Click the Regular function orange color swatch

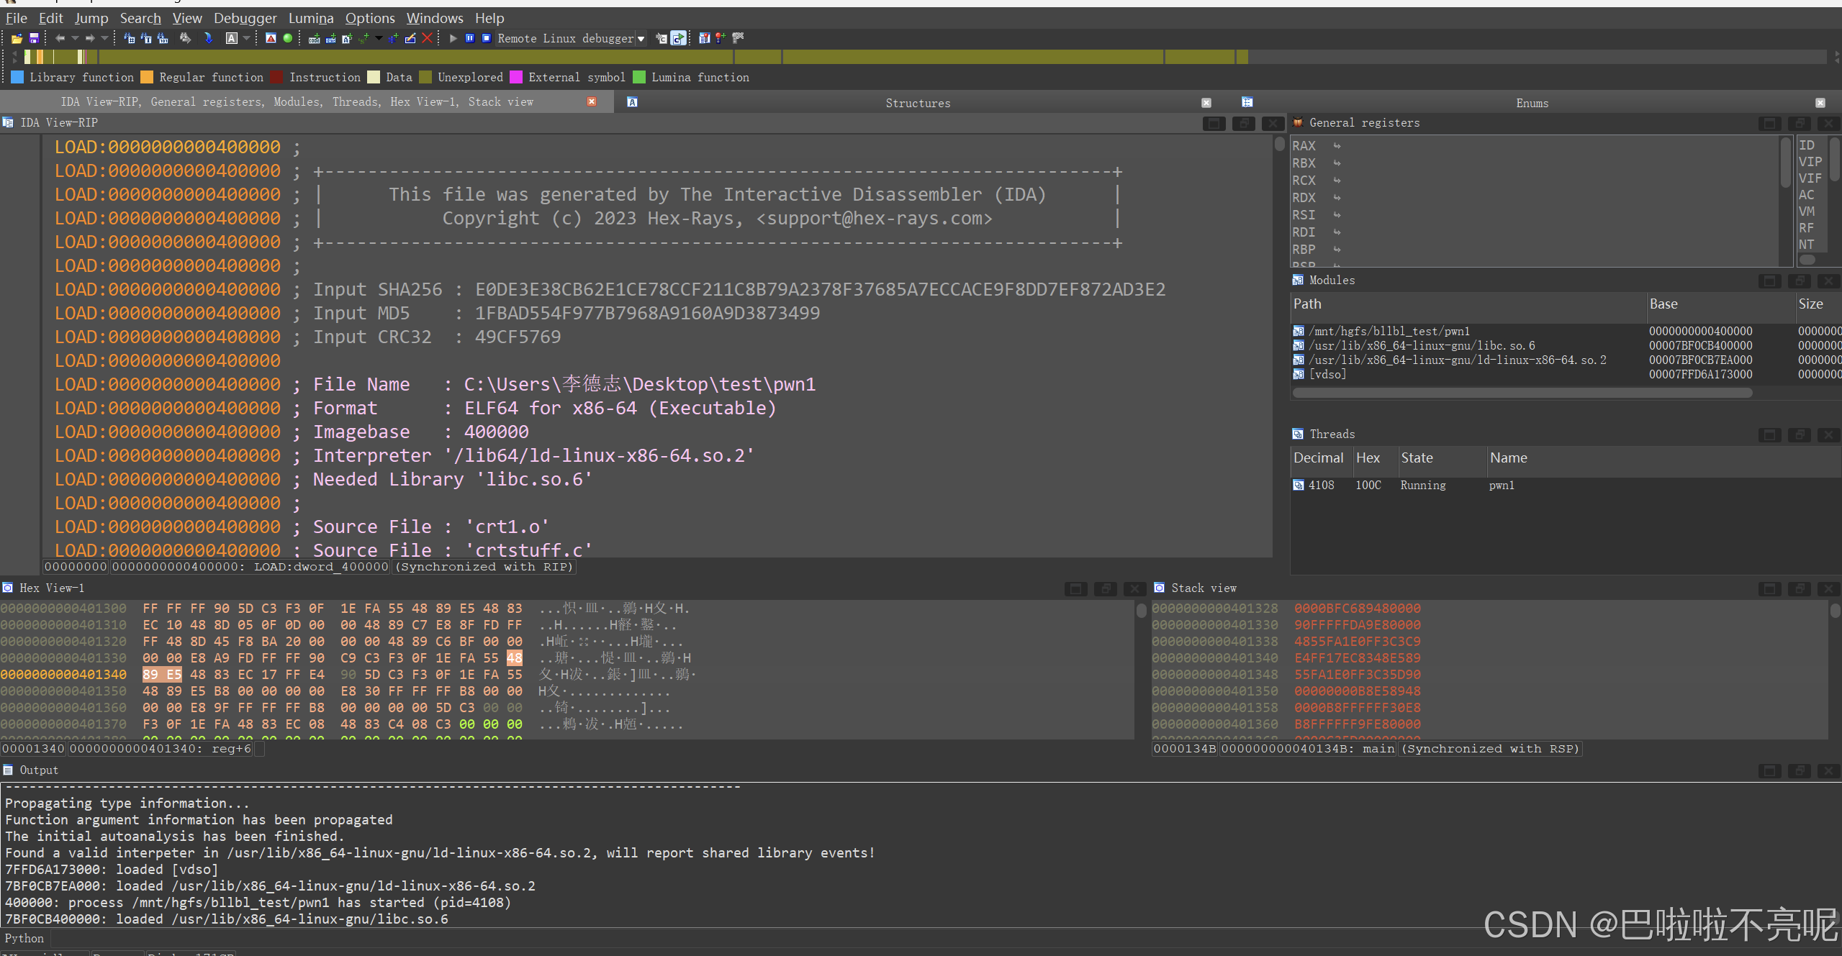147,77
